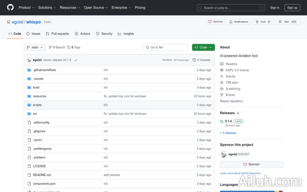Open the 5 Tags link
307x192 pixels.
(x=74, y=47)
